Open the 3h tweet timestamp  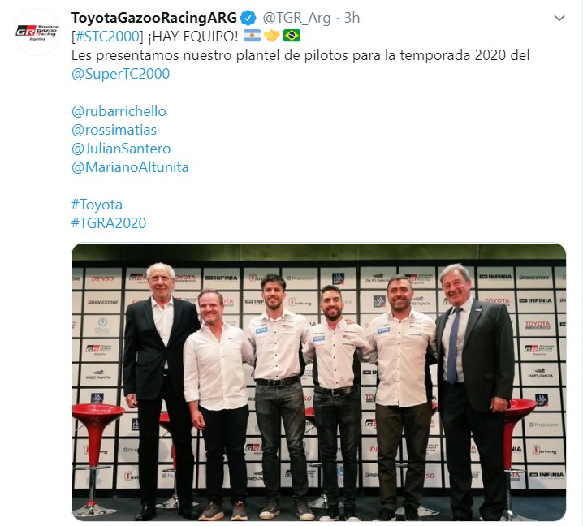pyautogui.click(x=352, y=18)
